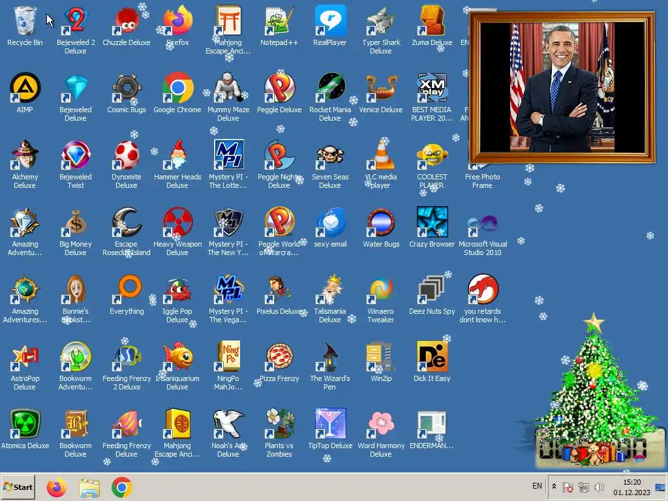The width and height of the screenshot is (668, 501).
Task: Select the Pixelus Deluxe shortcut
Action: [279, 289]
